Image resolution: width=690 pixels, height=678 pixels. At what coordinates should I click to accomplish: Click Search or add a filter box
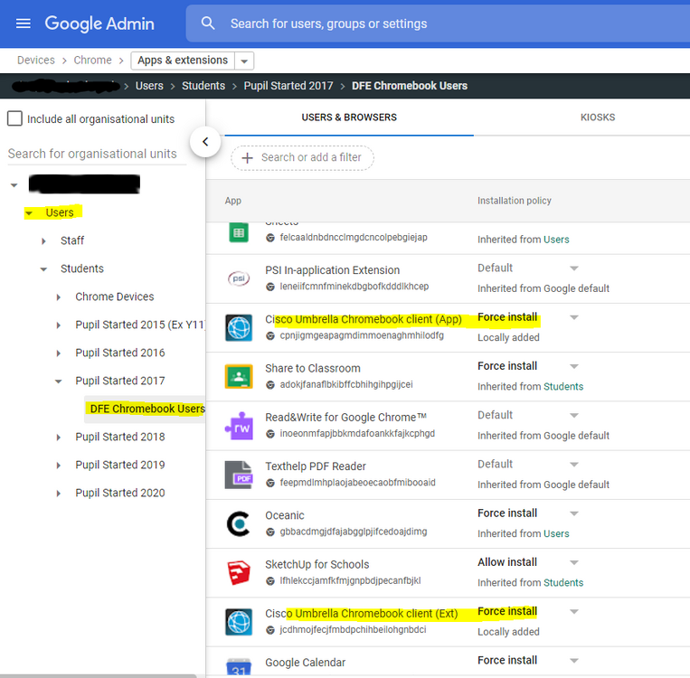(302, 158)
